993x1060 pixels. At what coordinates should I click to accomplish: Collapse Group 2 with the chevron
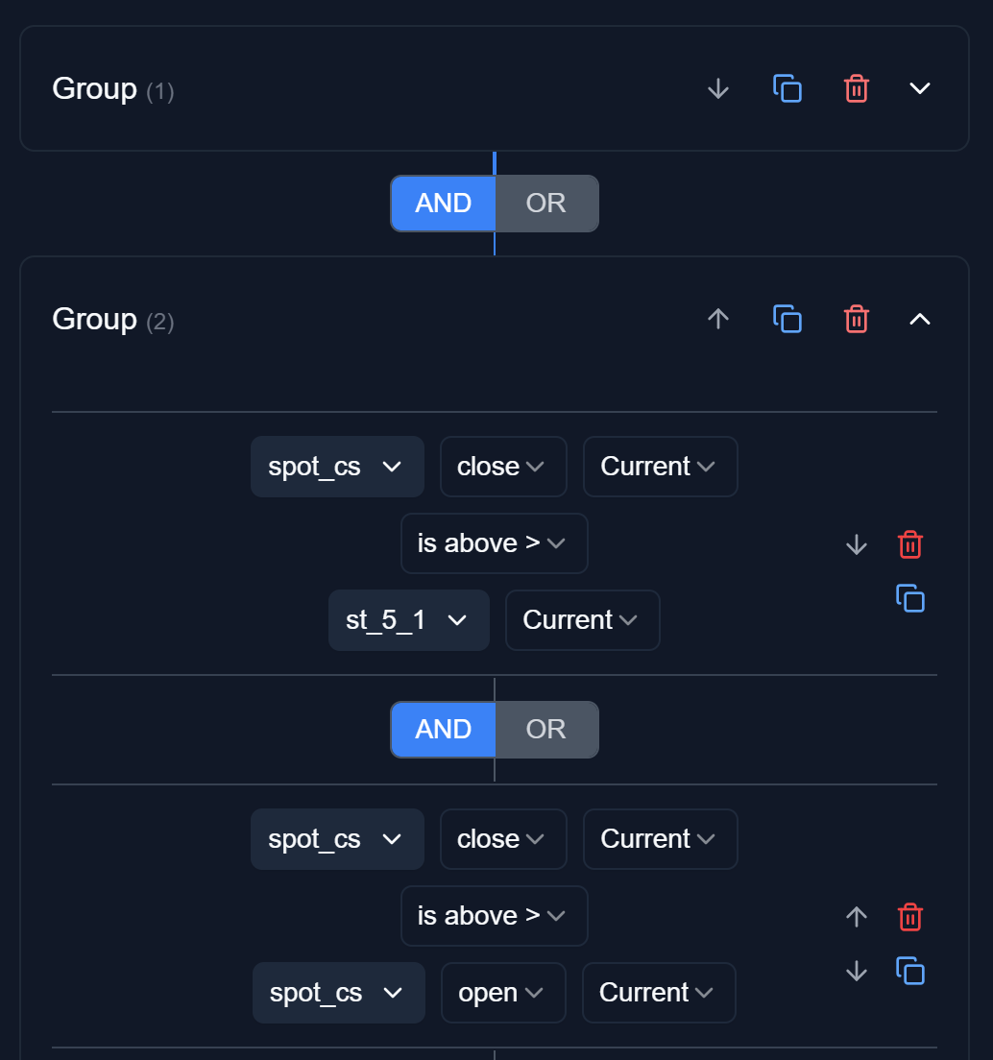[x=920, y=319]
